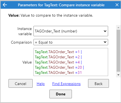Click the Comparison dropdown chevron arrow
The height and width of the screenshot is (103, 121).
(105, 42)
